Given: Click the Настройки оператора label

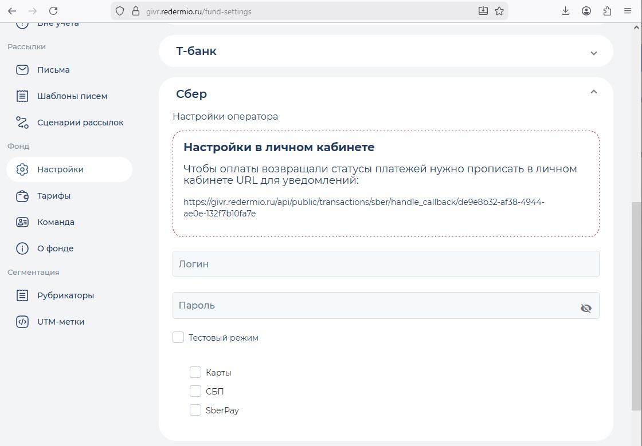Looking at the screenshot, I should coord(225,116).
